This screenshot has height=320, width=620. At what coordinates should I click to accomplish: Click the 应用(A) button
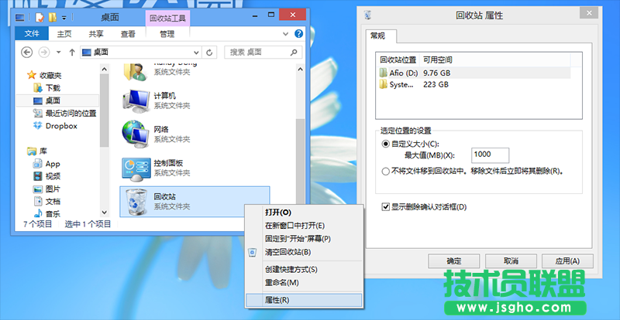(x=567, y=261)
